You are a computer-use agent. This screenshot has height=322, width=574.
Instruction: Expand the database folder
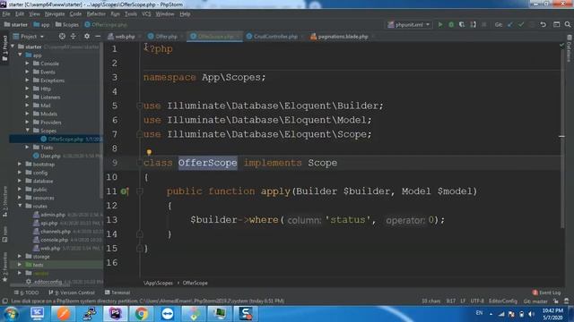[20, 181]
